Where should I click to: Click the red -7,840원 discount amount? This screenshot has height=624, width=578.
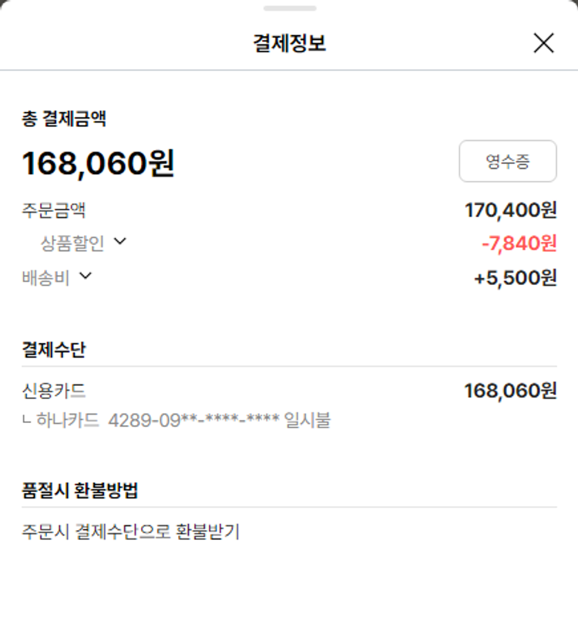(518, 243)
